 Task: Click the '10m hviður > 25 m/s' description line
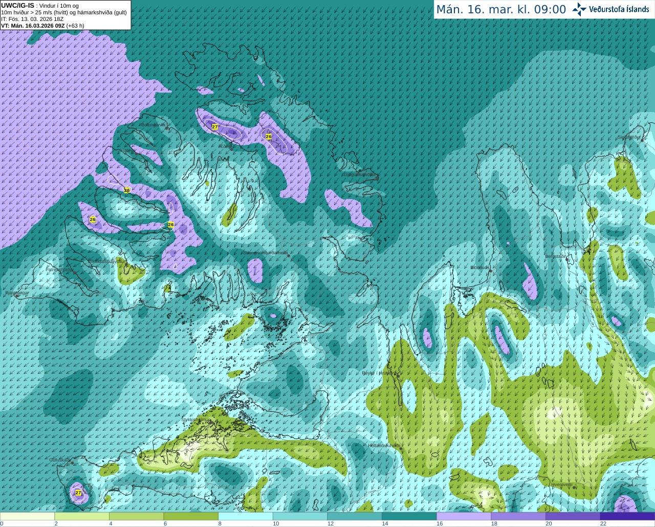click(64, 12)
